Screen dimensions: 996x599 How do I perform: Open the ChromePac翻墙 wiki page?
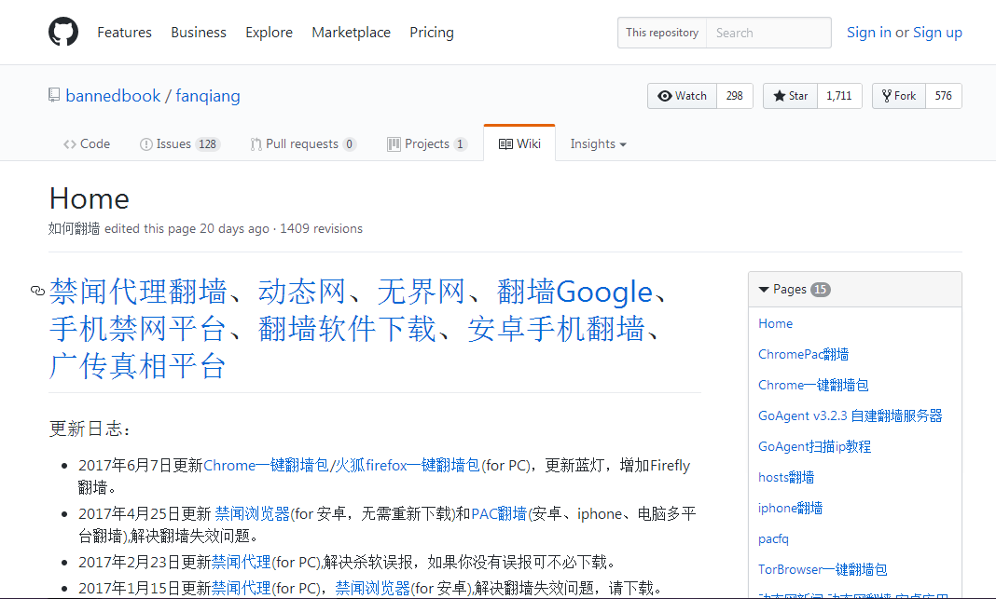804,354
